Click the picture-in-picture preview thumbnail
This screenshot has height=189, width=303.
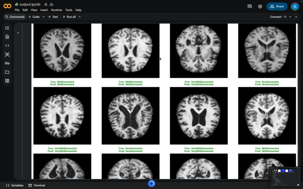coord(285,177)
